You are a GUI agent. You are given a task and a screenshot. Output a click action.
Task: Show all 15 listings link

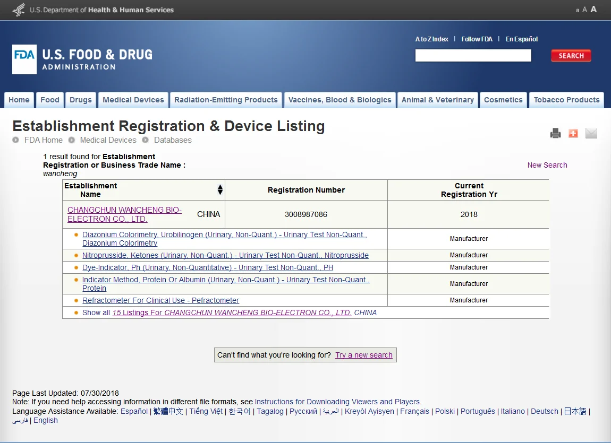point(232,312)
